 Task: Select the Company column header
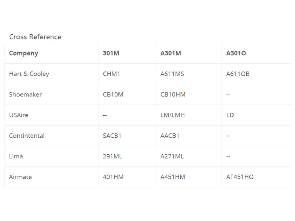click(x=24, y=53)
